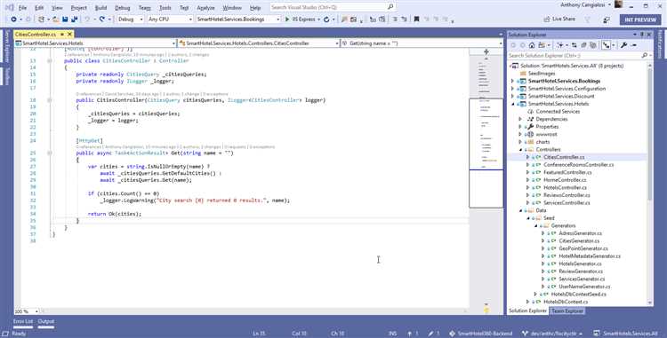
Task: Collapse the Get method outlining box
Action: click(49, 153)
